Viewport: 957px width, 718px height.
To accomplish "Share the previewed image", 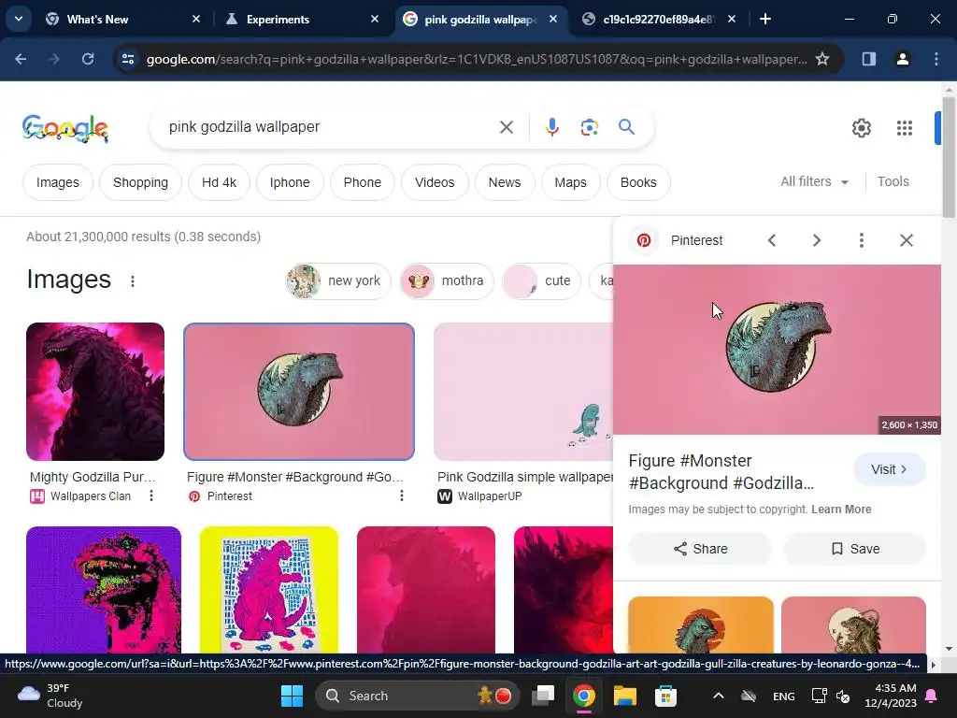I will (x=700, y=549).
